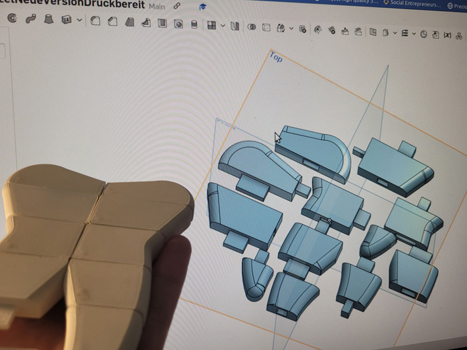Select the External thread tool
The width and height of the screenshot is (467, 350).
coord(194,24)
